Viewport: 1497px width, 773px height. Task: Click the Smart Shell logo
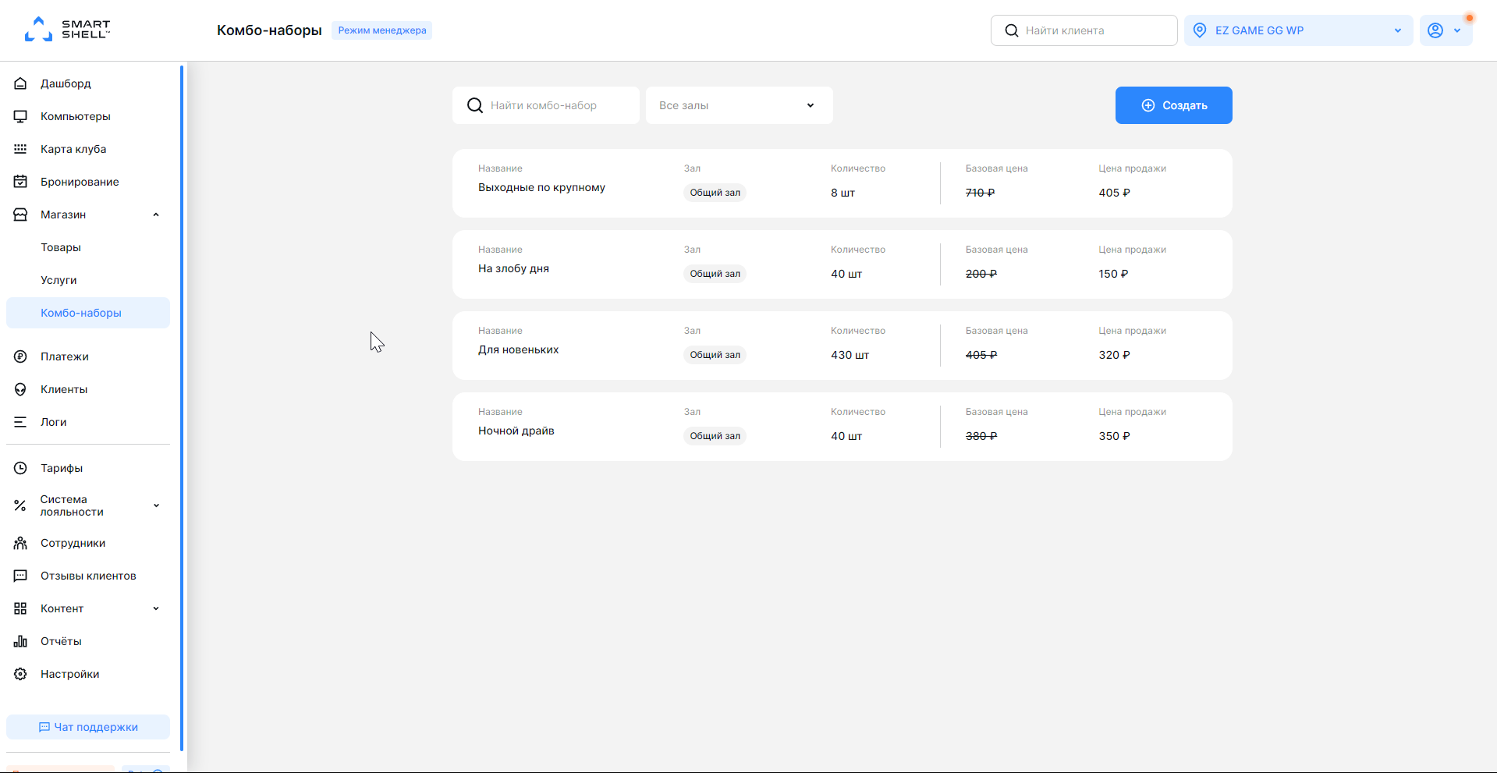click(x=67, y=30)
